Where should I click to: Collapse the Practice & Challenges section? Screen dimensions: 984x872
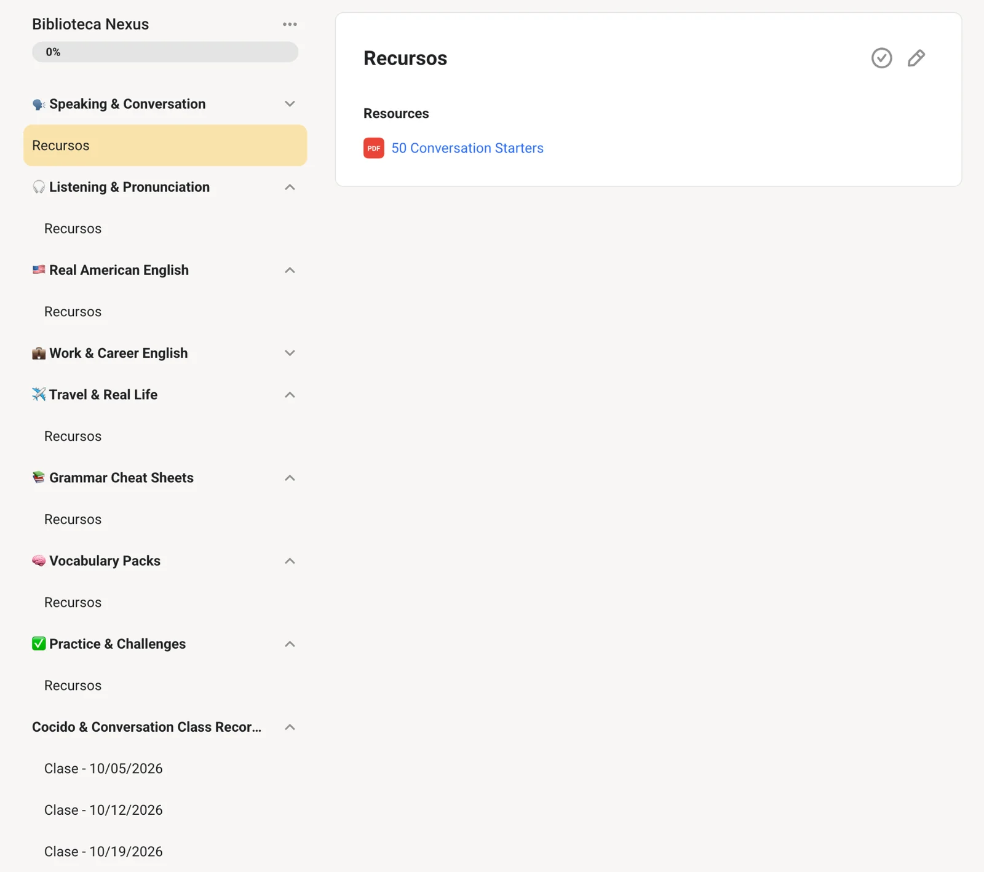click(290, 644)
